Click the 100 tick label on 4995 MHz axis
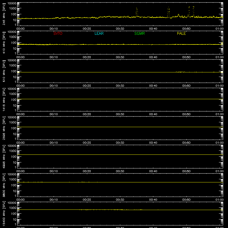228x228 pixels. tap(14, 157)
